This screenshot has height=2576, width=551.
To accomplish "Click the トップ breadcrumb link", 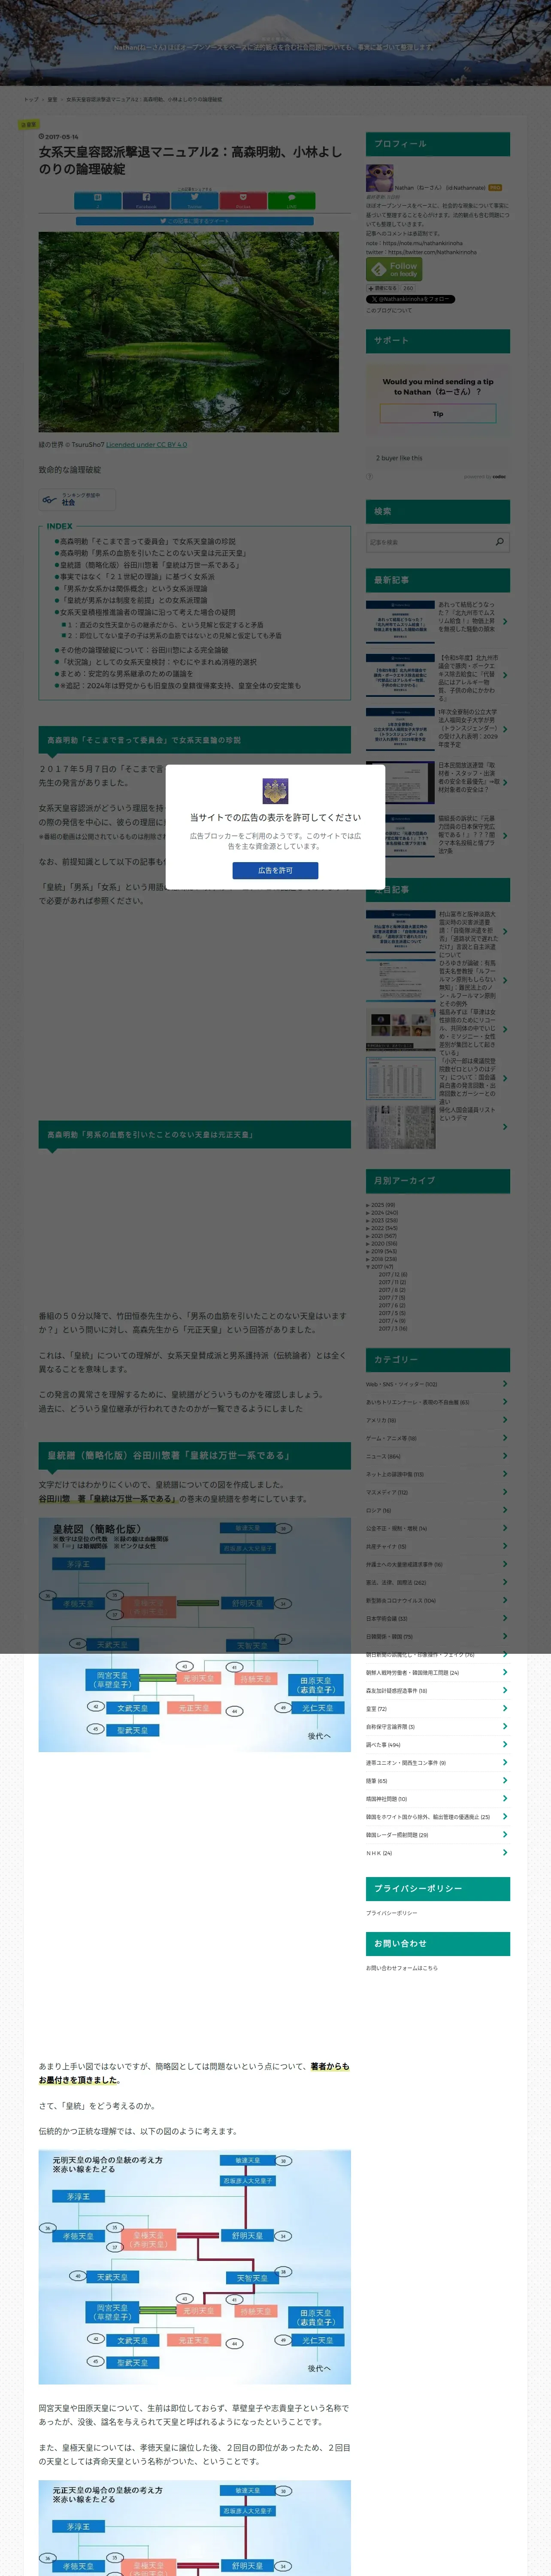I will point(31,99).
